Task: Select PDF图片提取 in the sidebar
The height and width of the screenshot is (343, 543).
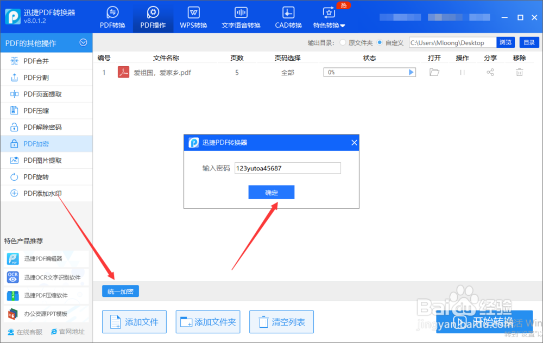Action: click(x=46, y=160)
